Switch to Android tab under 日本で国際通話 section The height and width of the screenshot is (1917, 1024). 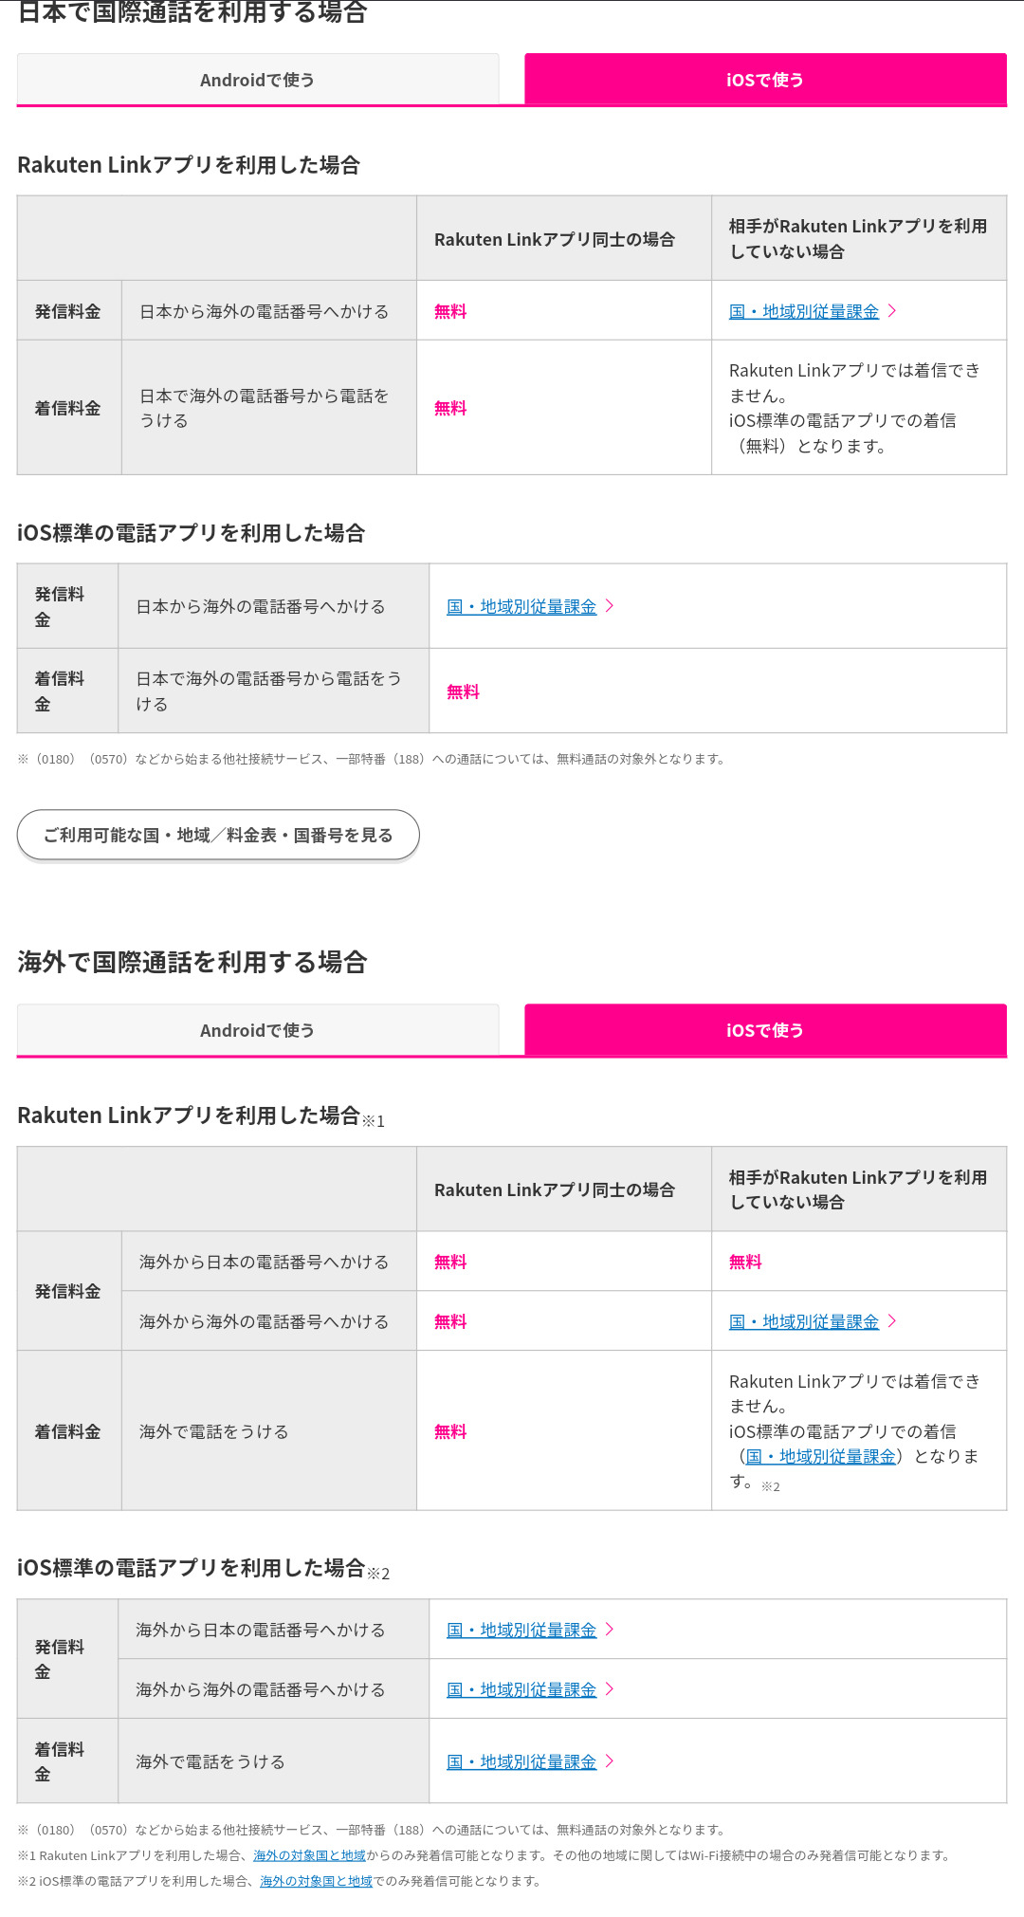(x=257, y=80)
